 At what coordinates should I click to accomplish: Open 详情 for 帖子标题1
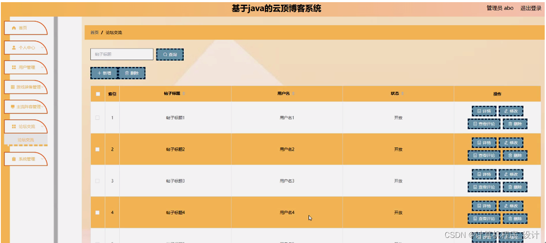(484, 111)
